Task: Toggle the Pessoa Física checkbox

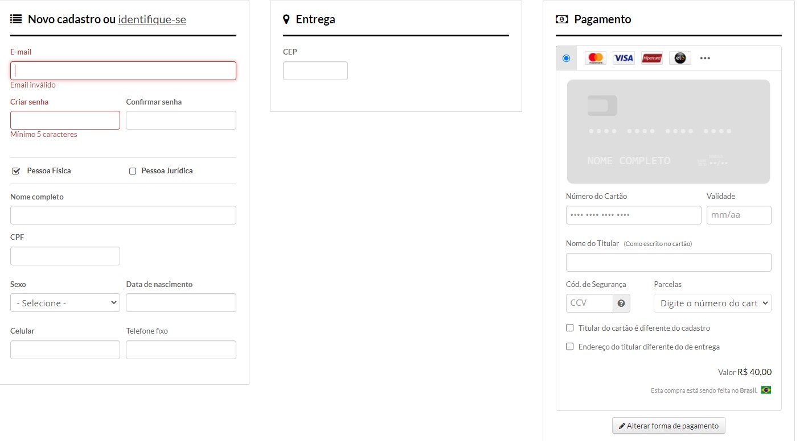Action: click(x=16, y=171)
